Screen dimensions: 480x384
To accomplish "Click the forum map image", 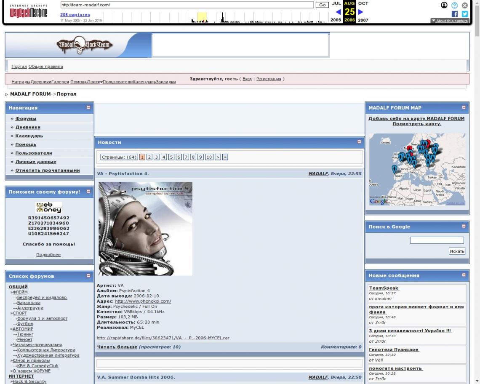I will 417,169.
